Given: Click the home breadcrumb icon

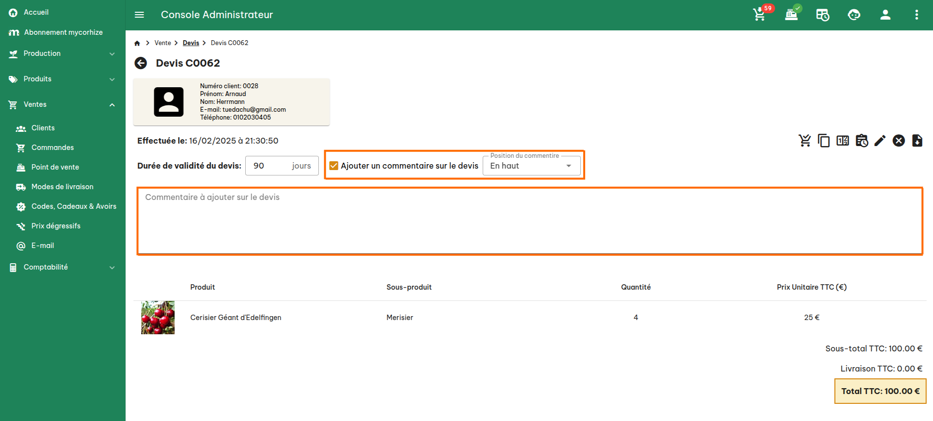Looking at the screenshot, I should point(137,43).
